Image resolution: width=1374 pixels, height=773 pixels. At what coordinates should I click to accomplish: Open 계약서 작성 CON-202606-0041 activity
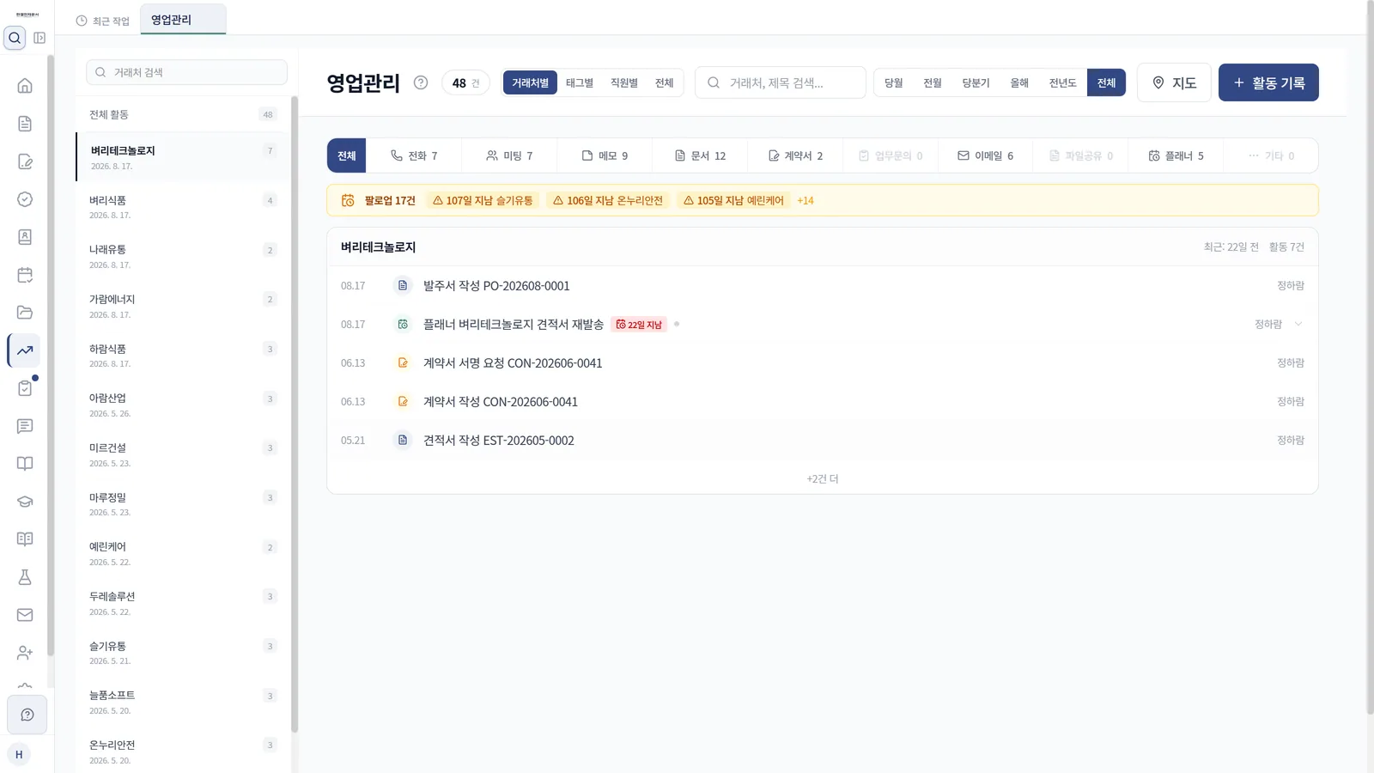point(823,401)
